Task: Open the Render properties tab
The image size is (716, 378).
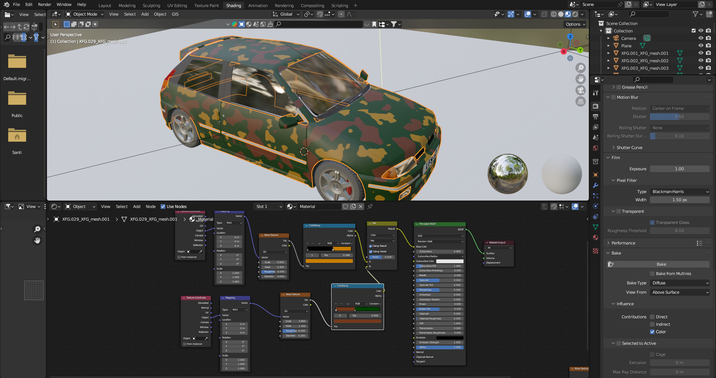Action: pyautogui.click(x=596, y=106)
